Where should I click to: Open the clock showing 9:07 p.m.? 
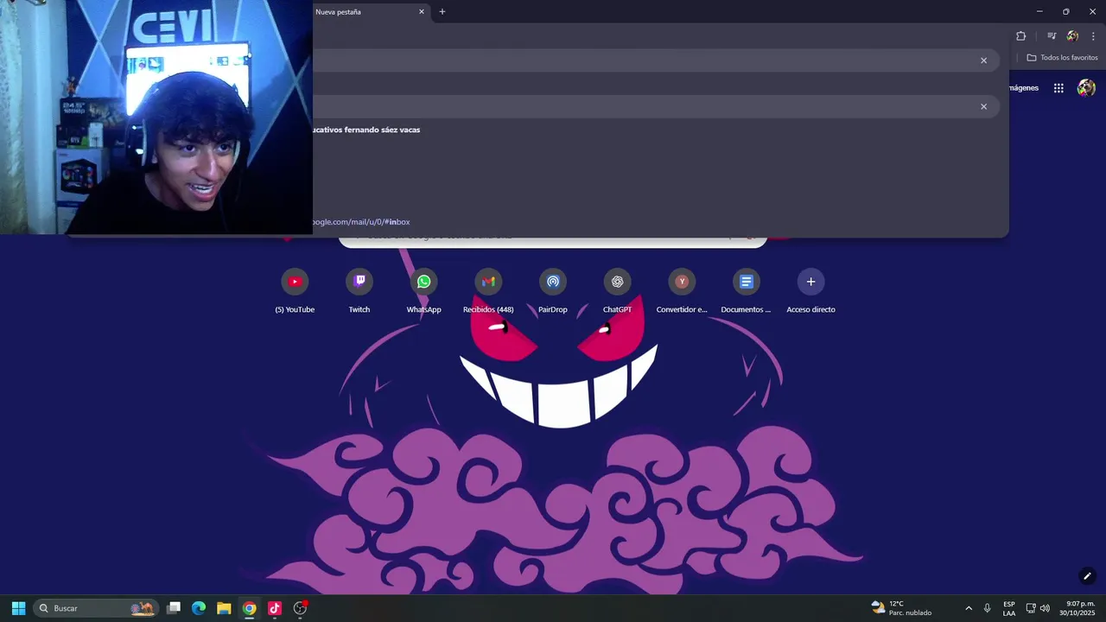click(1077, 608)
